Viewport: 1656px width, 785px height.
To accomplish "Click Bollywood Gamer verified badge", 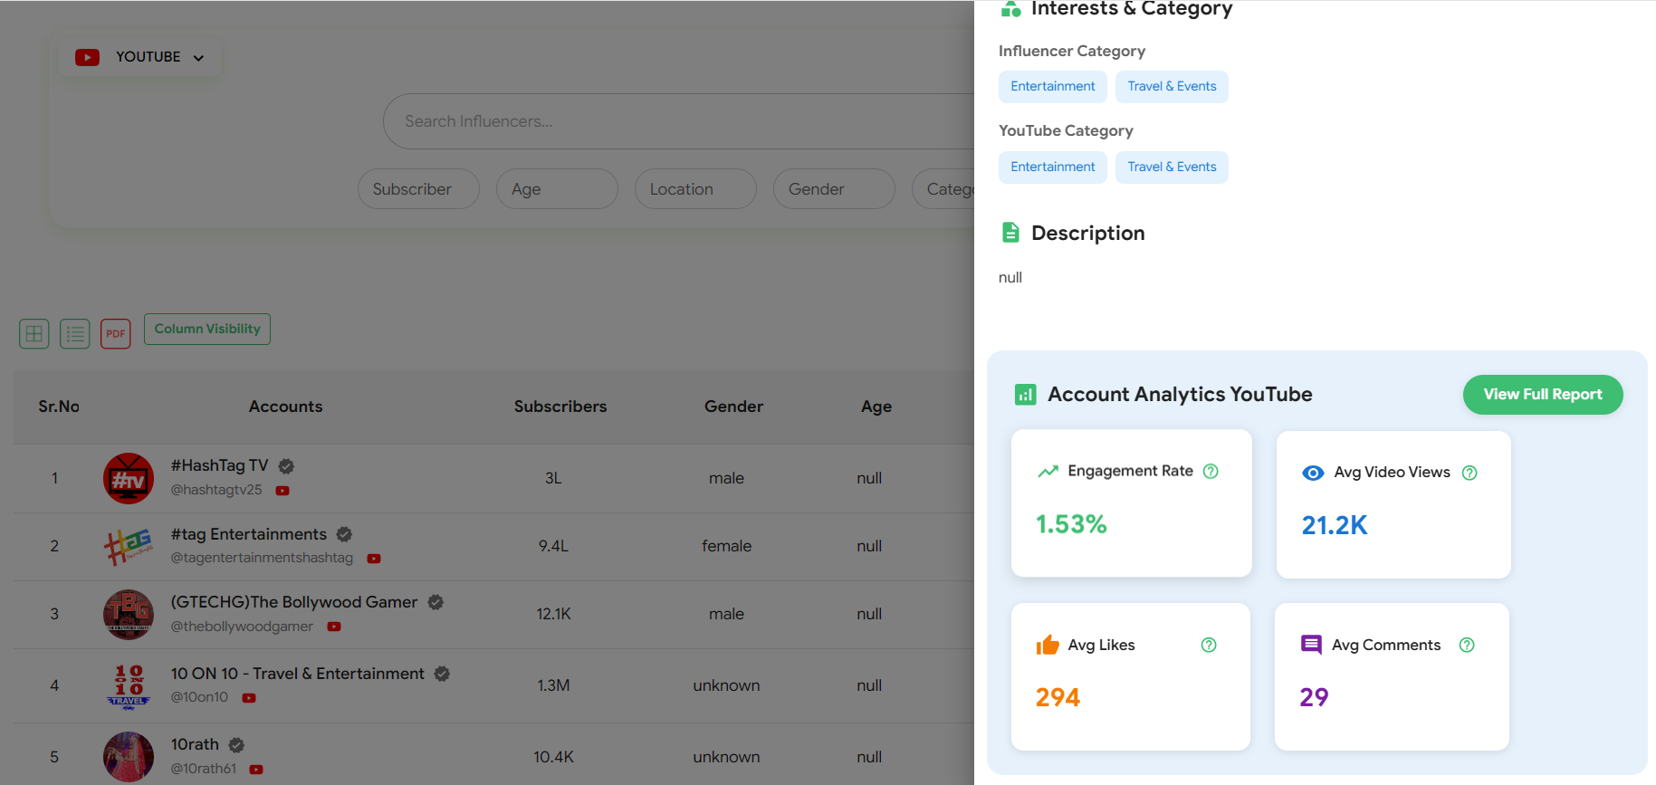I will click(436, 602).
